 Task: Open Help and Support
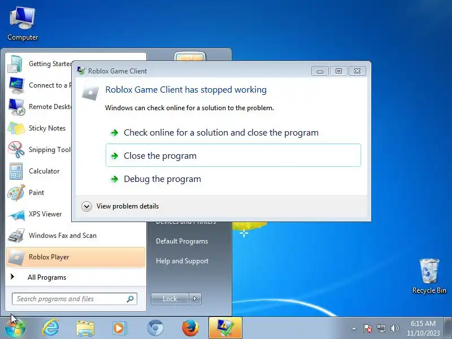tap(182, 261)
